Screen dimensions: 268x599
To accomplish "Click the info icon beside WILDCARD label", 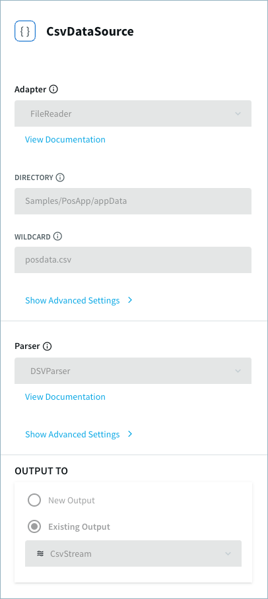I will click(x=57, y=236).
